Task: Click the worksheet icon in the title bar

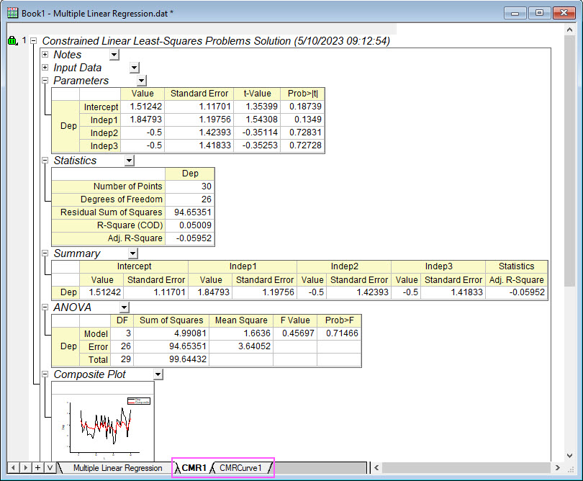Action: point(11,12)
